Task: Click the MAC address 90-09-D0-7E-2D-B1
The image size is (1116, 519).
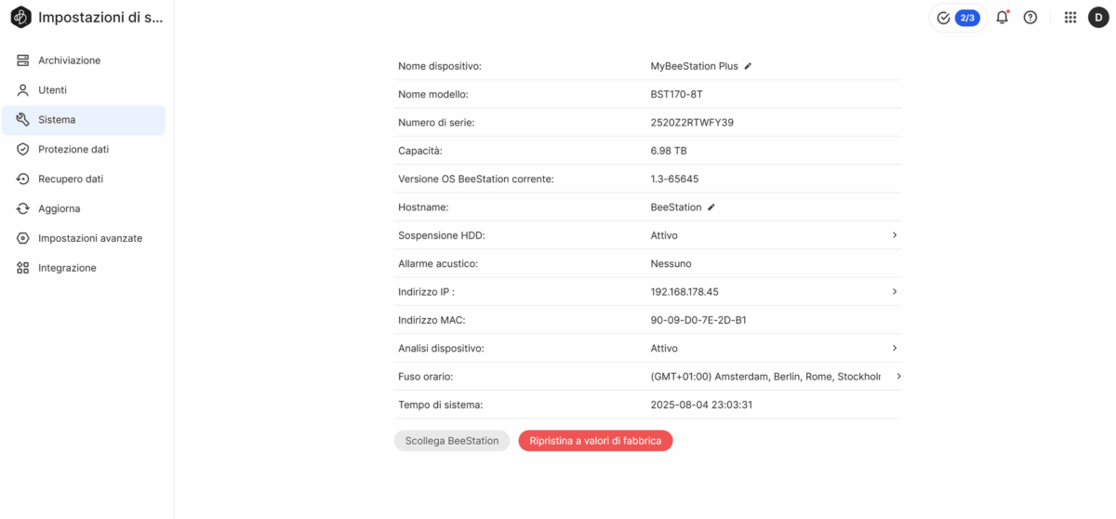Action: pos(698,320)
